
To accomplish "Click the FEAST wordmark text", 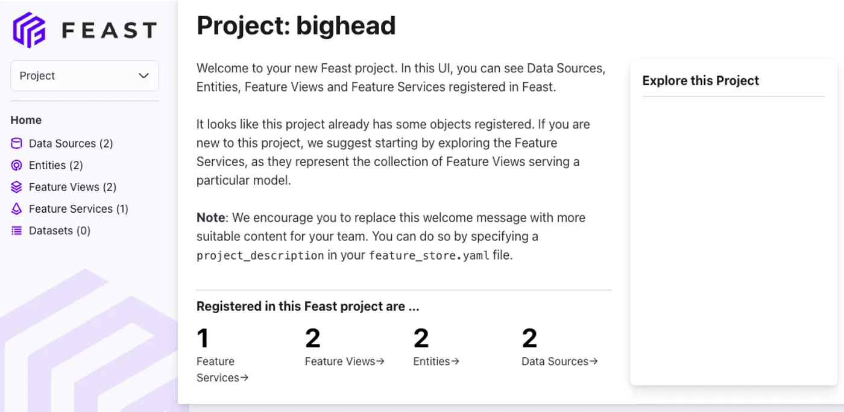I will coord(109,30).
